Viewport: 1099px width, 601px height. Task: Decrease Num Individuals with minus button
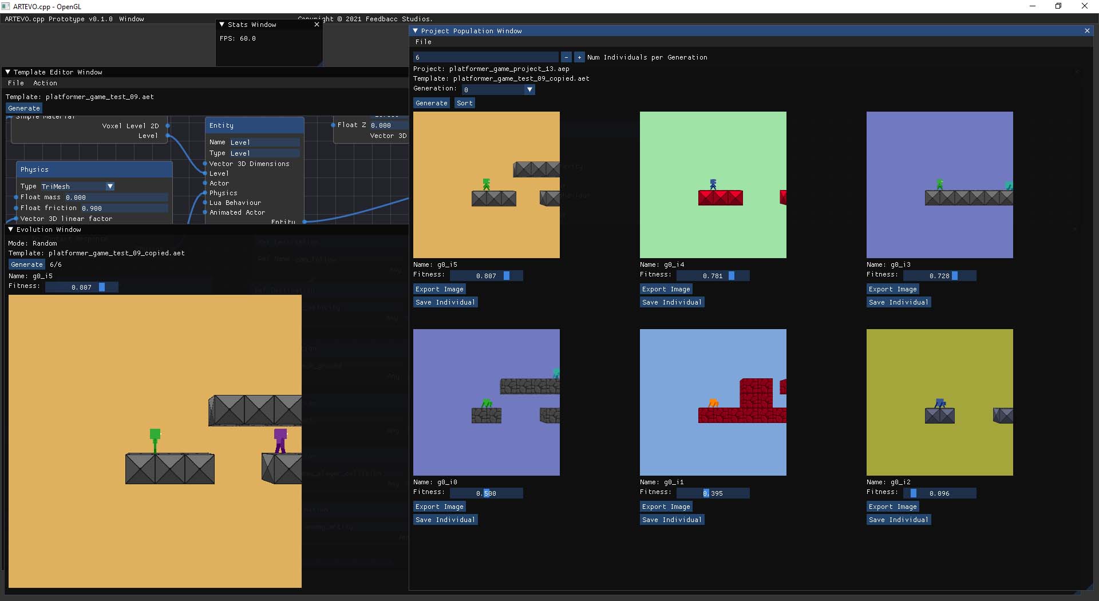click(x=566, y=57)
